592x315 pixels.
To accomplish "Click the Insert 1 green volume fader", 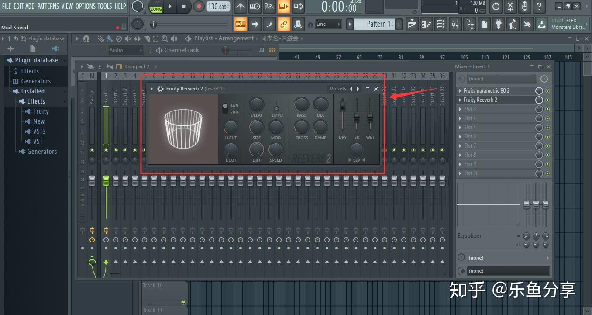I will [x=106, y=181].
